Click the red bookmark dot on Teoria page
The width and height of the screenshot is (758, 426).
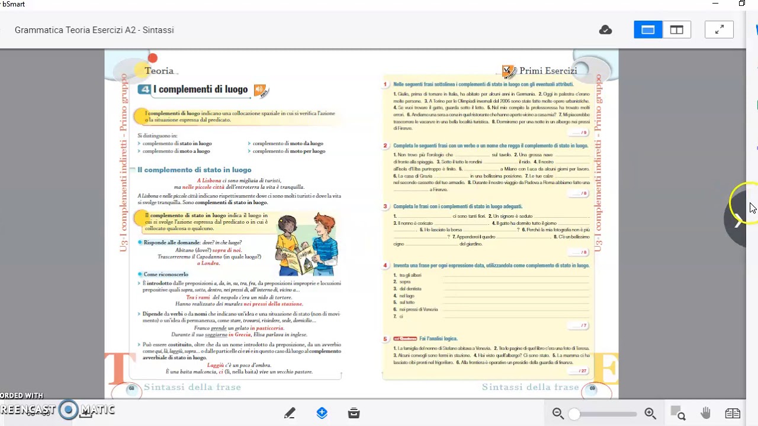153,58
